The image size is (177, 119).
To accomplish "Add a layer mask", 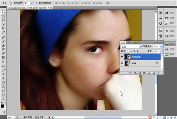I will pyautogui.click(x=140, y=73).
